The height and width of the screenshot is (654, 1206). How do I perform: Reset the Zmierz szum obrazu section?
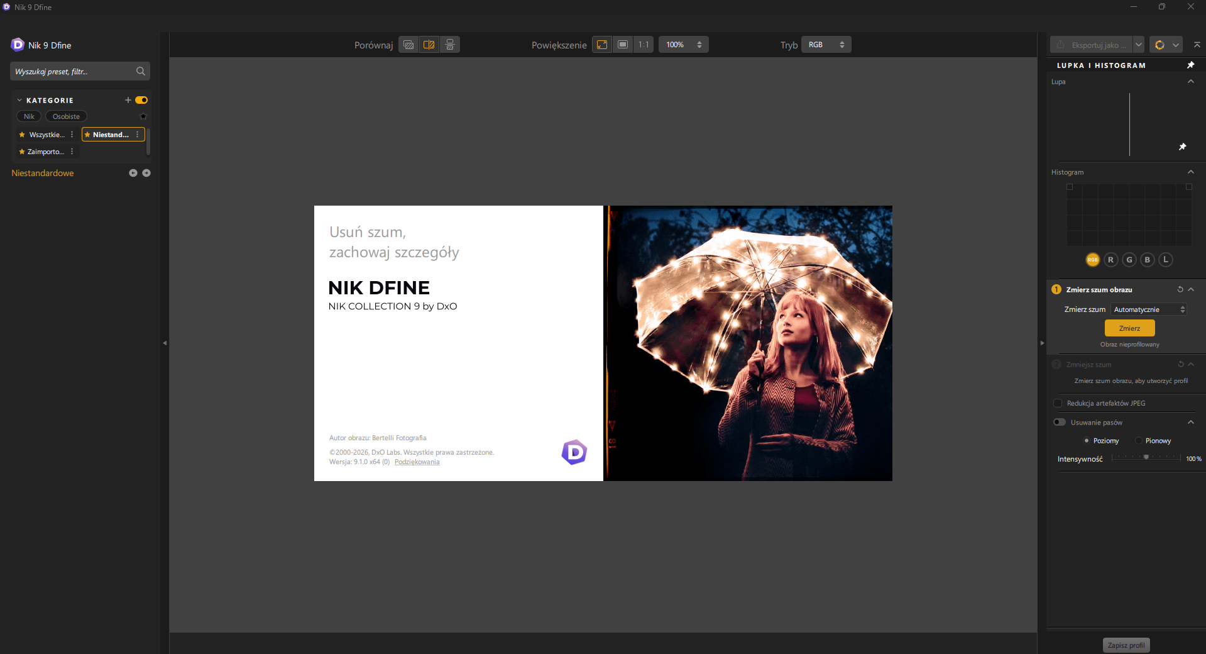click(x=1180, y=289)
